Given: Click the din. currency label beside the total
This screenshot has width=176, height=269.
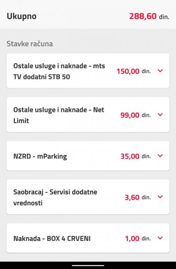Looking at the screenshot, I should tap(164, 17).
